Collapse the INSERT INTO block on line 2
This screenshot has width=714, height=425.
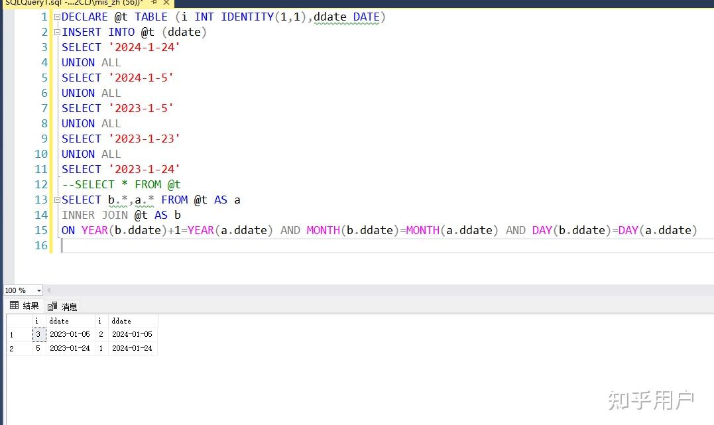point(58,32)
